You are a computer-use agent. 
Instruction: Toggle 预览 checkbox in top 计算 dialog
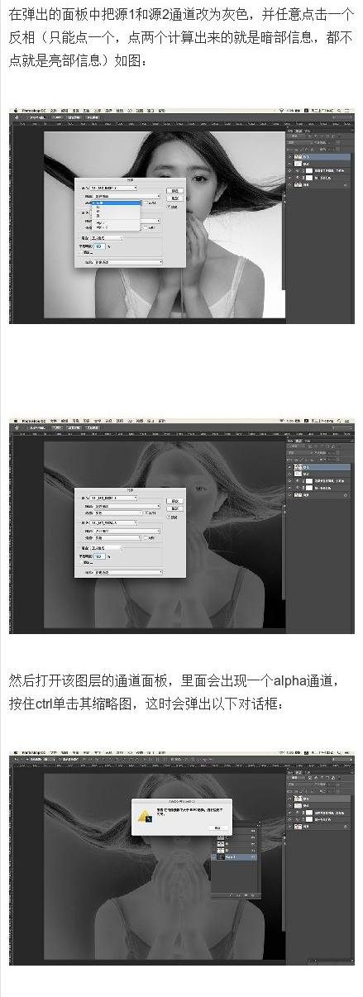(x=170, y=207)
